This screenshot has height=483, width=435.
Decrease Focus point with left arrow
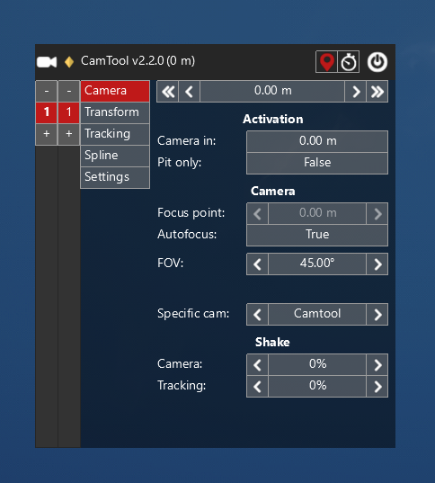click(x=257, y=213)
